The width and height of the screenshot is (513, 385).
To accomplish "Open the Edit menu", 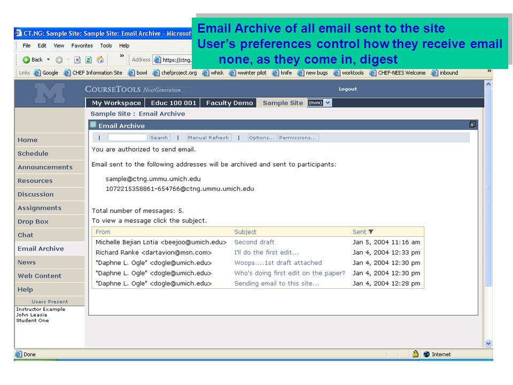I will (42, 45).
